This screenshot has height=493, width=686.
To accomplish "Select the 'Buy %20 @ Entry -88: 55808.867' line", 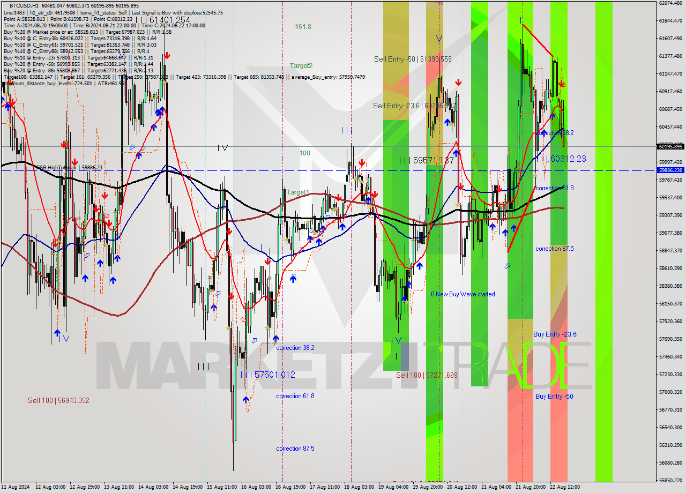I will (x=78, y=70).
